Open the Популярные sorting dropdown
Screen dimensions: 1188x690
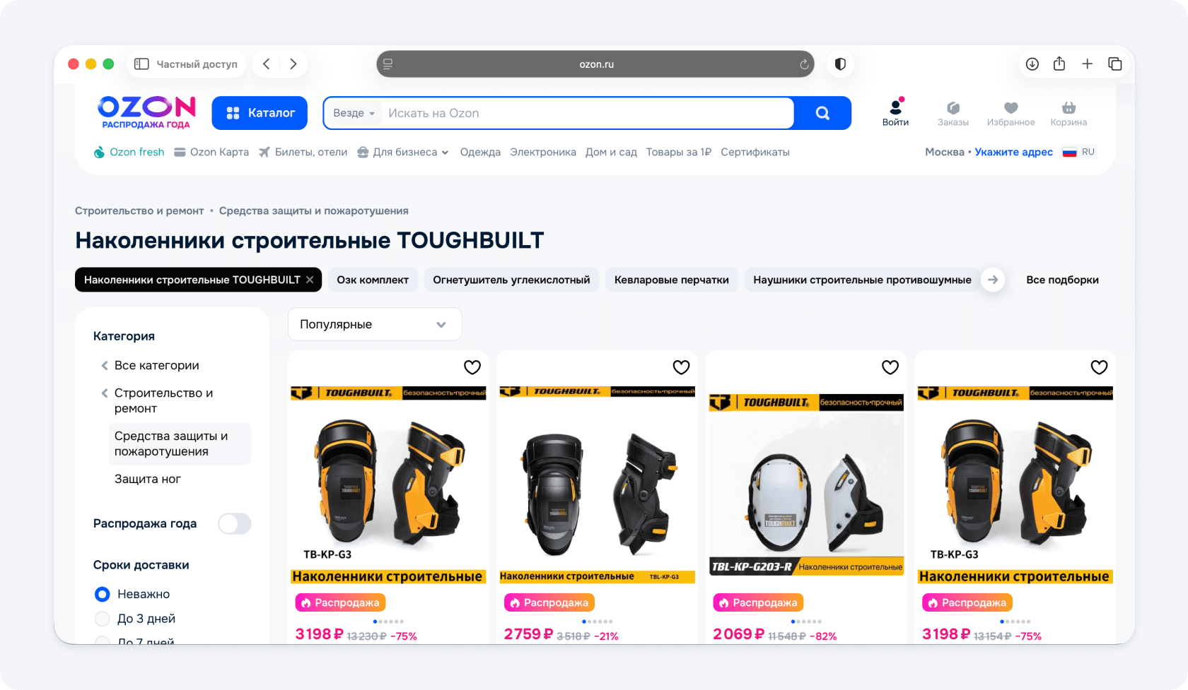pos(375,324)
